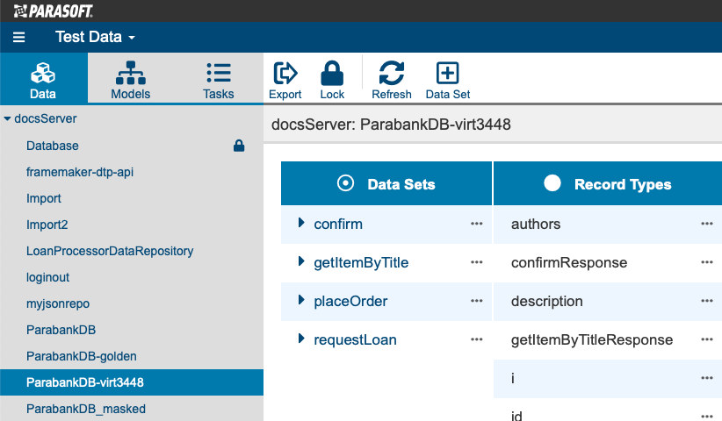Expand the confirm data set

301,223
